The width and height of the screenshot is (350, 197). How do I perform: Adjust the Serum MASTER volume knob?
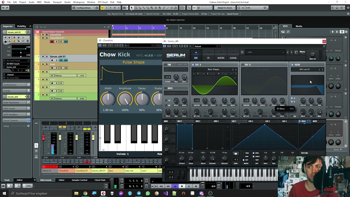click(x=312, y=54)
